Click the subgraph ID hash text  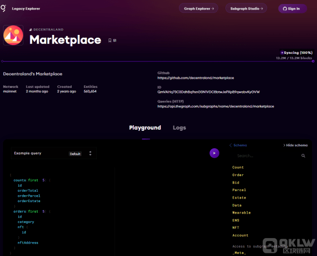pyautogui.click(x=208, y=92)
